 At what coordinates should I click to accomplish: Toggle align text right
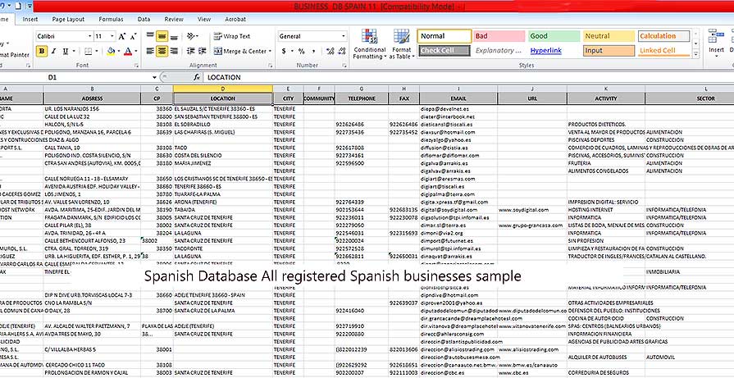[174, 51]
